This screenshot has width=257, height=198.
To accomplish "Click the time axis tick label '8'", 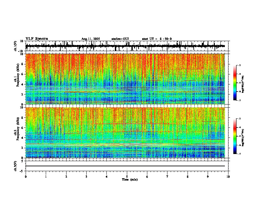I will coord(188,177).
